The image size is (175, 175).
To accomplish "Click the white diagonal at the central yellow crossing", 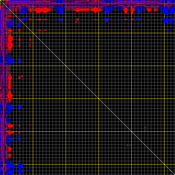I will pyautogui.click(x=98, y=98).
